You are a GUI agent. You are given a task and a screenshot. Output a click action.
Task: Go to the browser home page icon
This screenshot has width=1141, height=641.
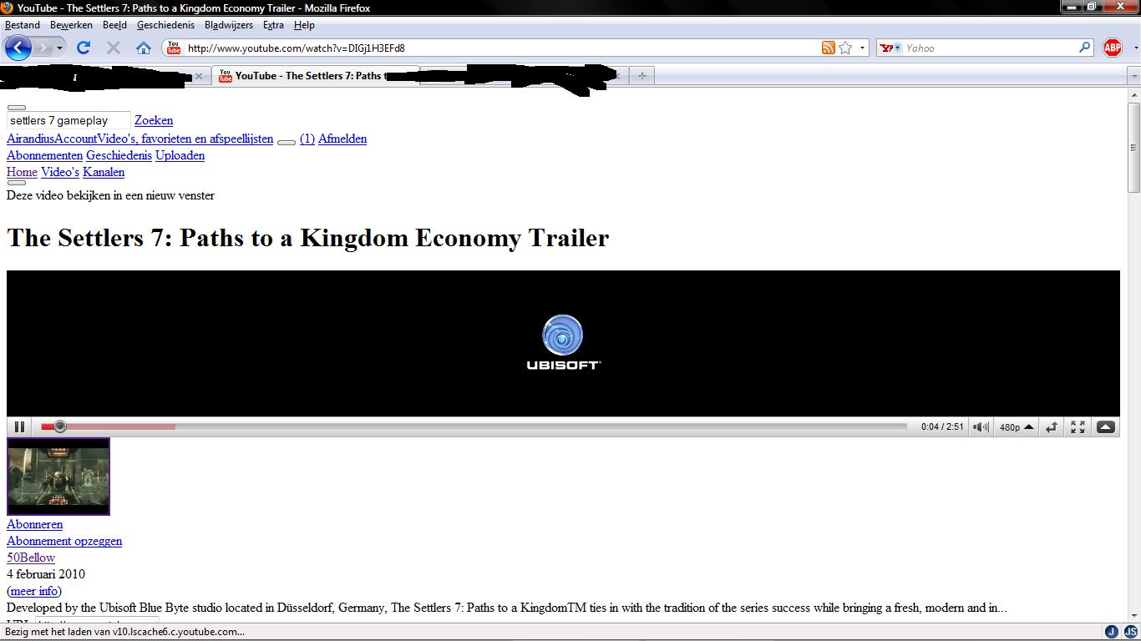[x=144, y=48]
